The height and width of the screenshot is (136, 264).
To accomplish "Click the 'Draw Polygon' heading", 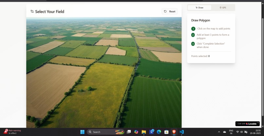I will [200, 20].
